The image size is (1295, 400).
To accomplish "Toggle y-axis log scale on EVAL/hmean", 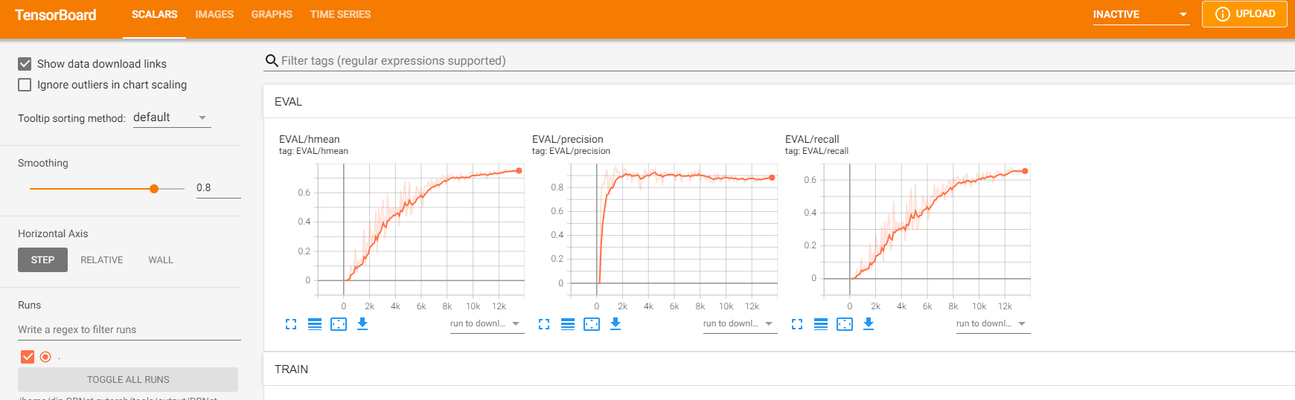I will (x=315, y=324).
